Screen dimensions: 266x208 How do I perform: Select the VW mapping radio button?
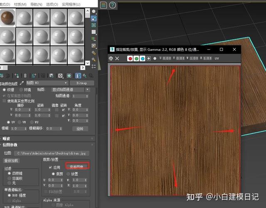20,122
